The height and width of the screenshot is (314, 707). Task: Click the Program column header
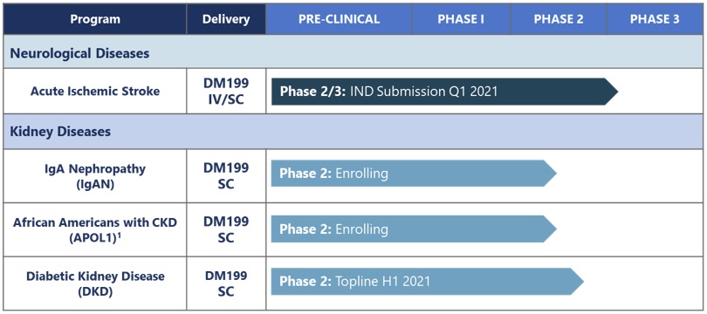(95, 19)
